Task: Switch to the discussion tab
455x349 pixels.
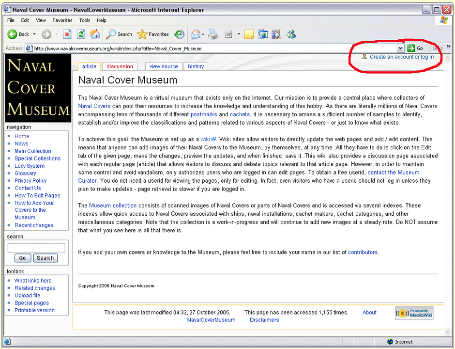Action: [x=120, y=66]
